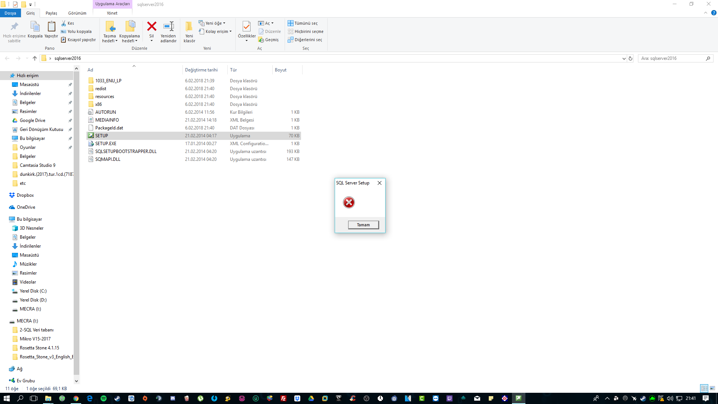
Task: Open Ağ network in navigation pane
Action: tap(19, 369)
